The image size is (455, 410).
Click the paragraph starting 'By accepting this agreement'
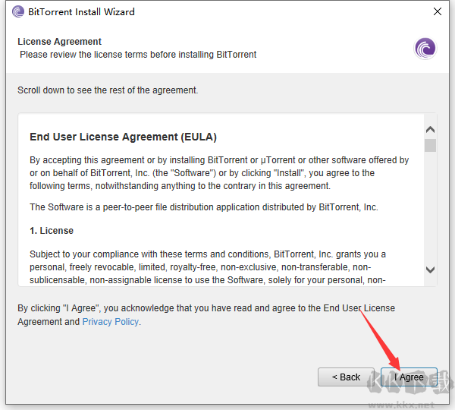coord(219,173)
